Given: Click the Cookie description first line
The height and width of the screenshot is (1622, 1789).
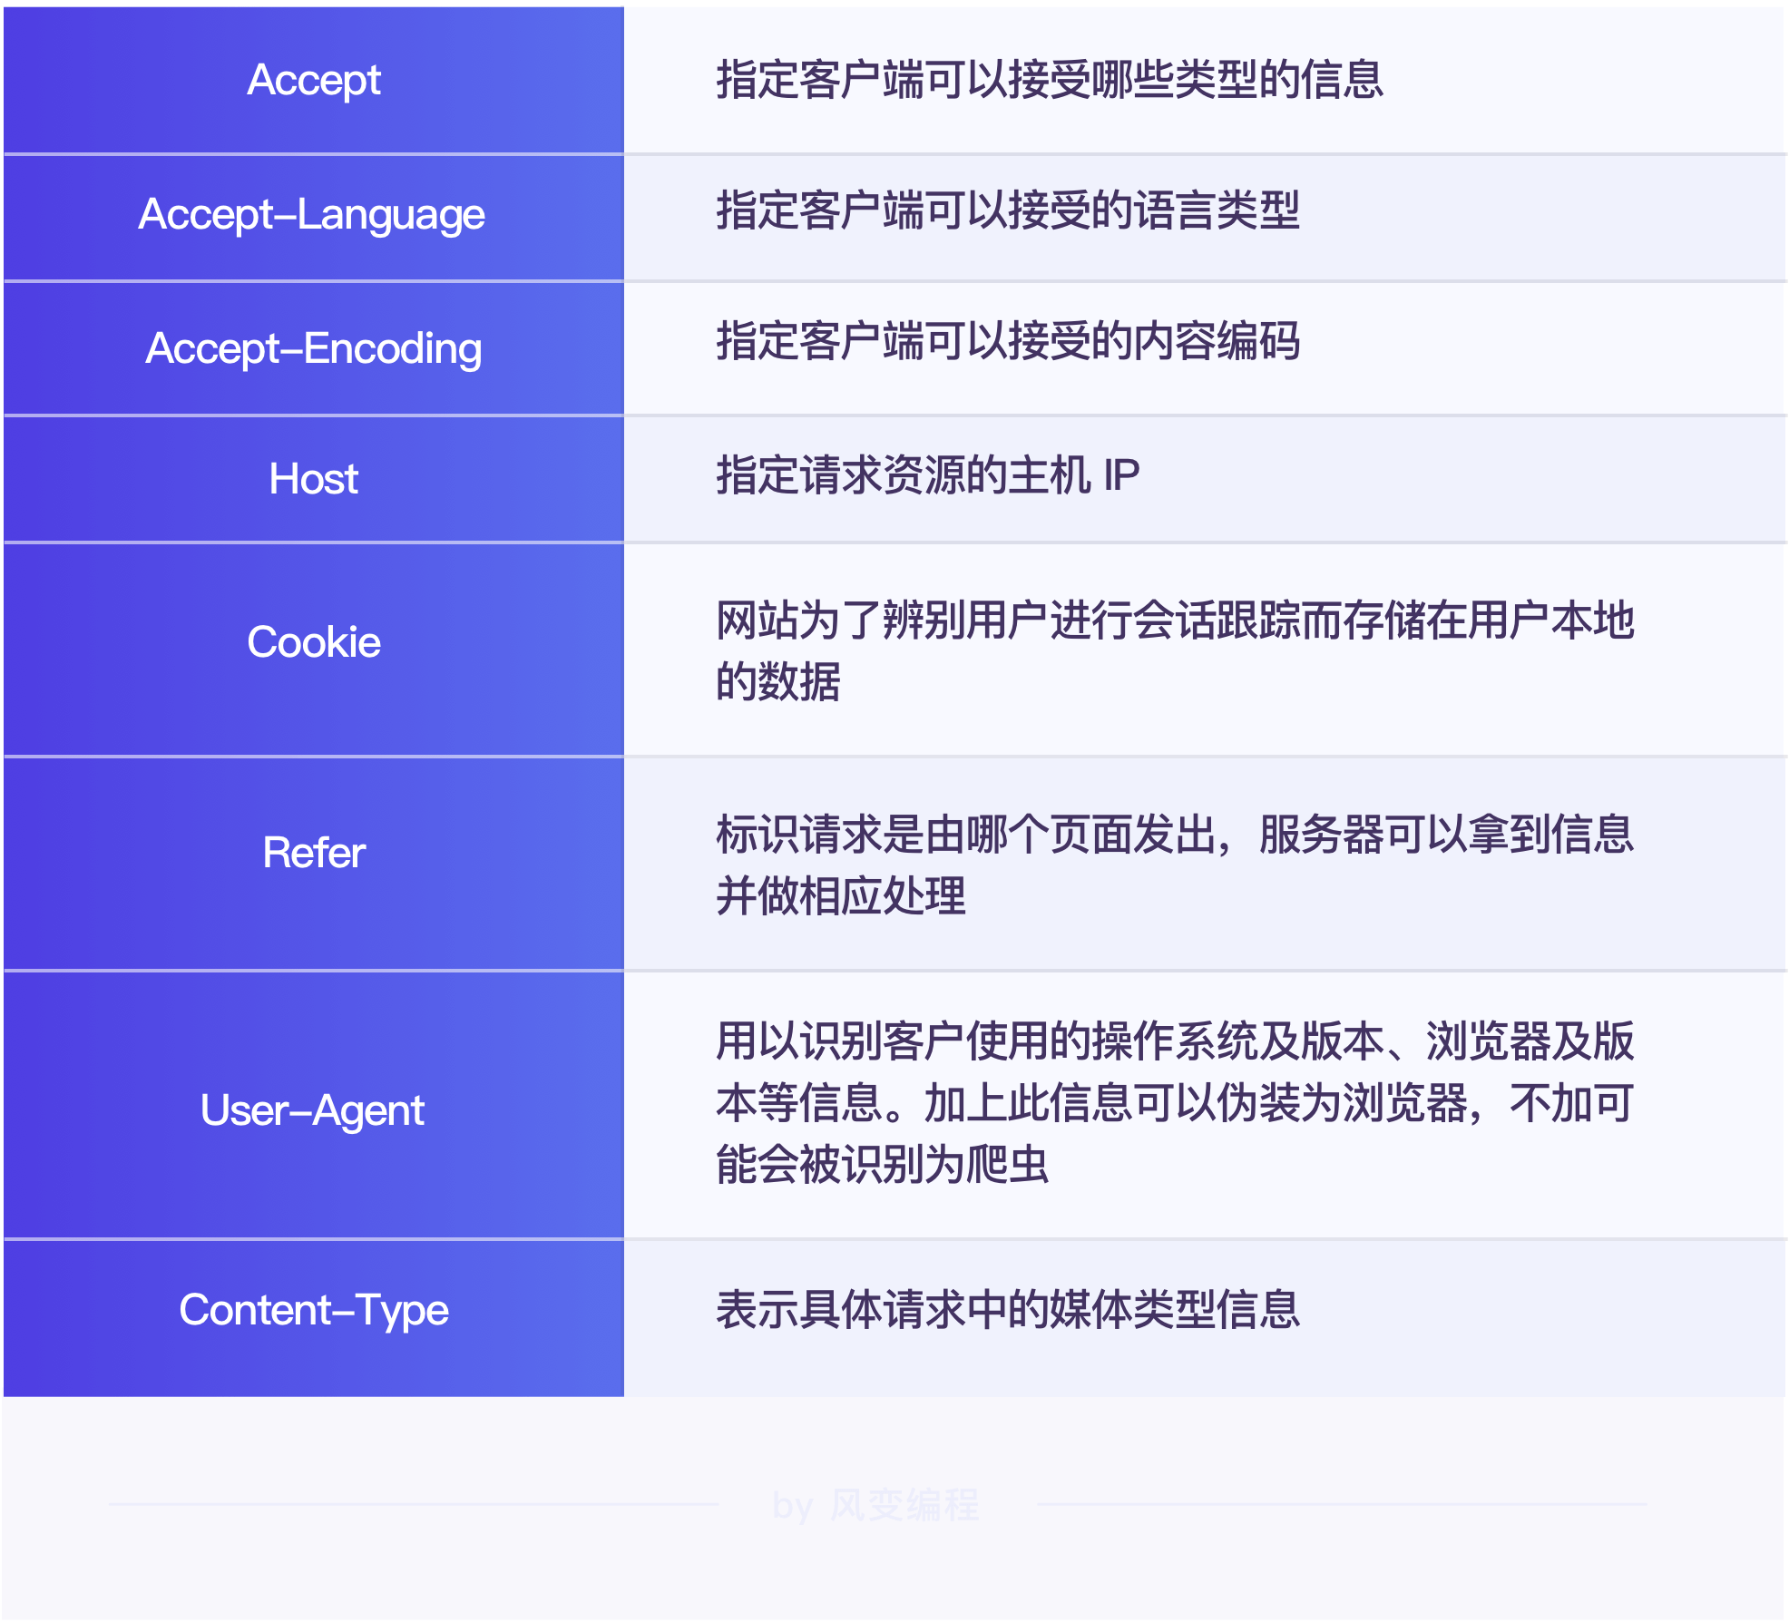Looking at the screenshot, I should tap(1175, 620).
